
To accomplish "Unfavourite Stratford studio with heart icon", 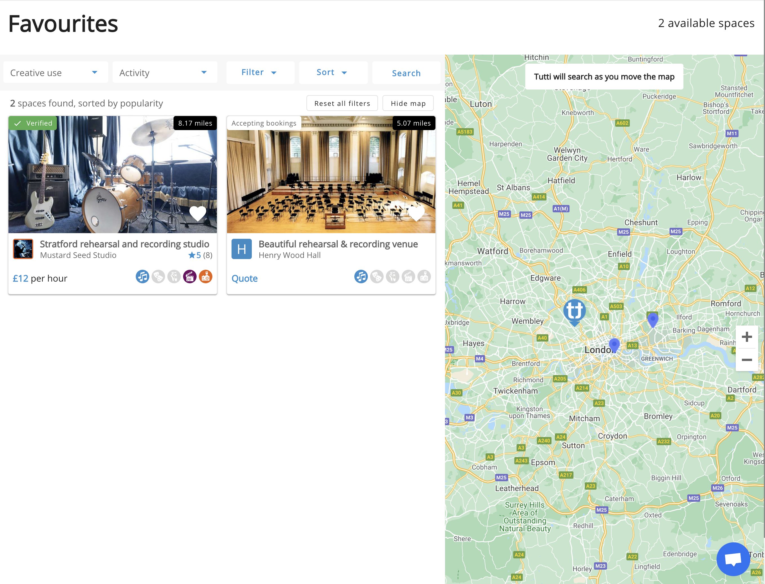I will tap(197, 213).
